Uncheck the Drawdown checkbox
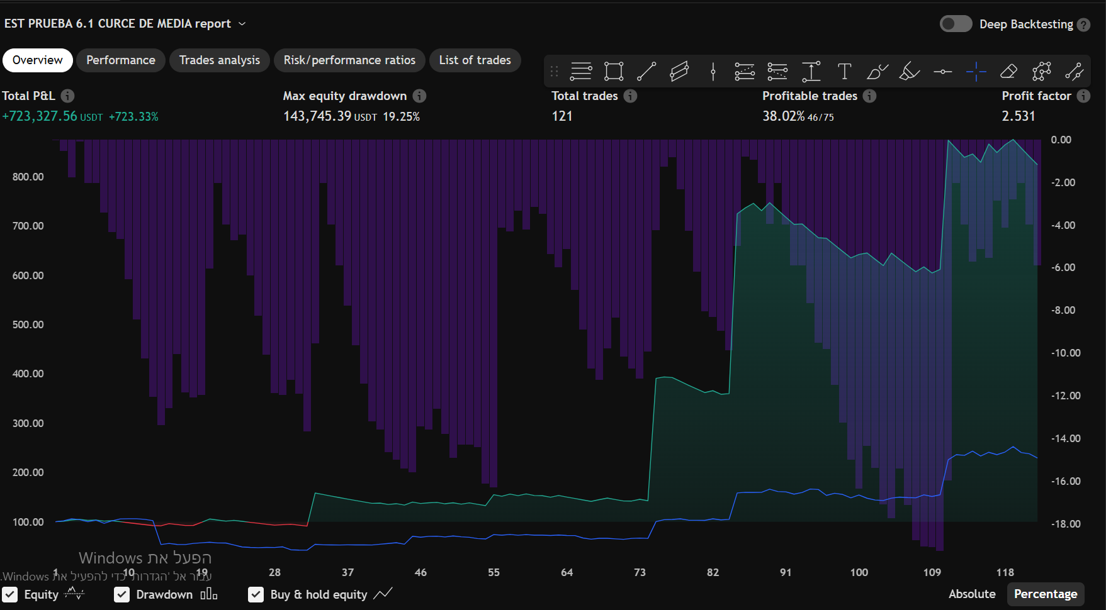This screenshot has width=1106, height=610. click(122, 594)
